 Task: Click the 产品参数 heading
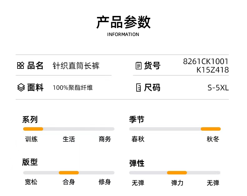pyautogui.click(x=123, y=23)
